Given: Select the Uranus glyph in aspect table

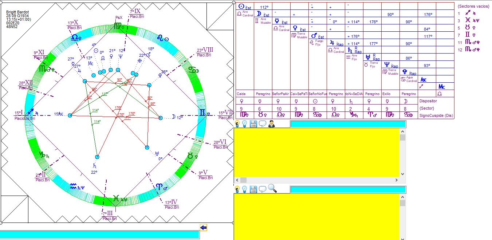Looking at the screenshot, I should coord(368,57).
